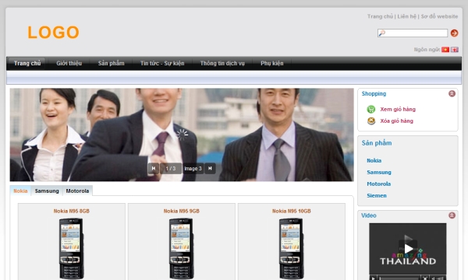Click the magnifier icon inside the search box

pos(381,33)
